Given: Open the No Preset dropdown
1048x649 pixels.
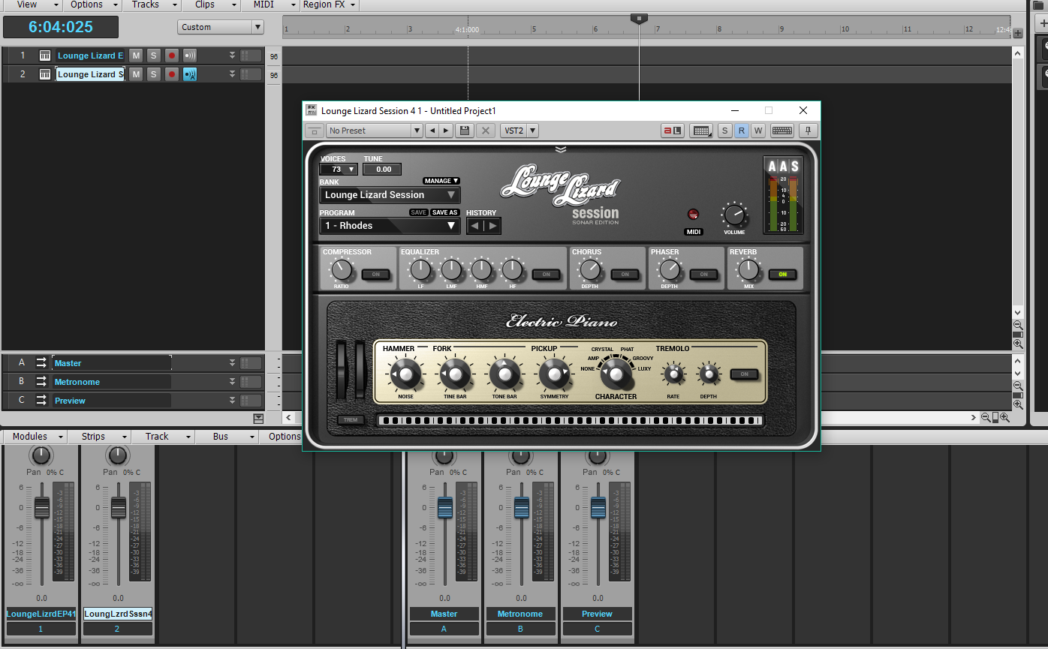Looking at the screenshot, I should coord(375,131).
